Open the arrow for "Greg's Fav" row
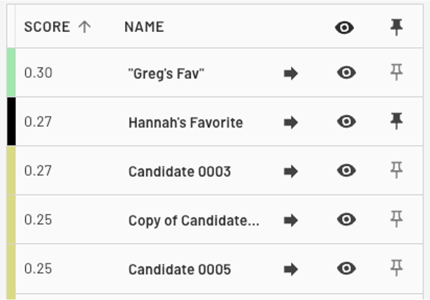This screenshot has width=430, height=300. point(291,73)
